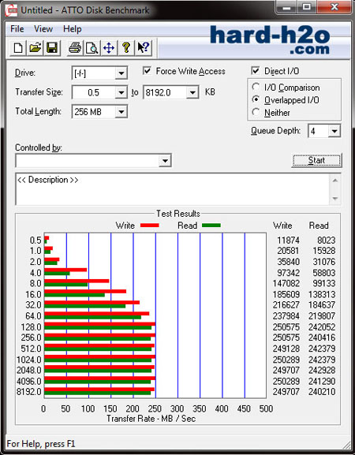The height and width of the screenshot is (455, 355).
Task: Open the View menu
Action: (x=43, y=29)
